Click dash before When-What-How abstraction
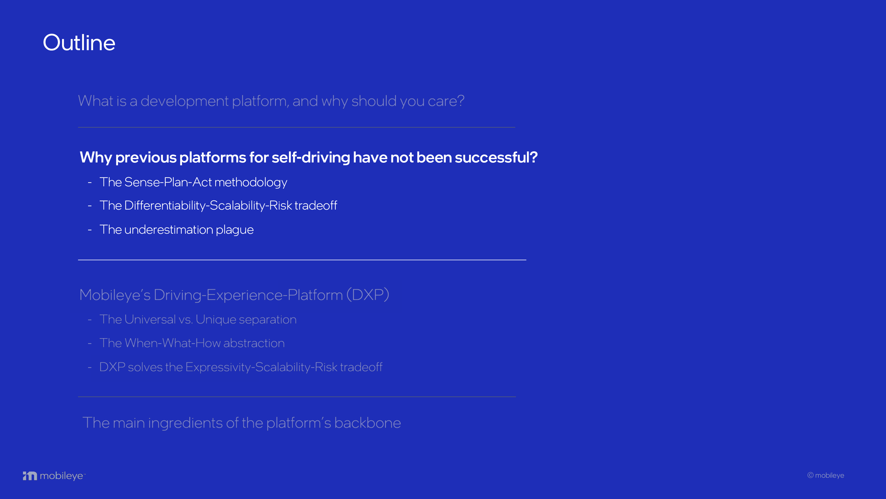The height and width of the screenshot is (499, 886). coord(90,343)
